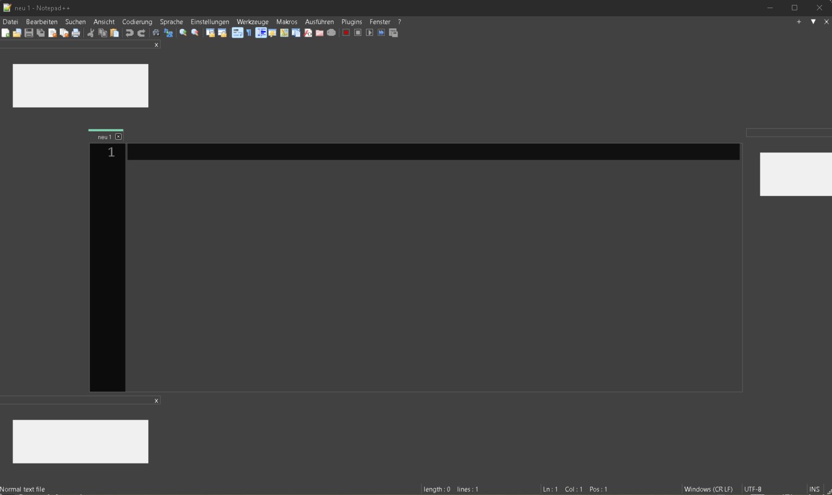Open the Sprache menu
The height and width of the screenshot is (495, 832).
click(171, 22)
